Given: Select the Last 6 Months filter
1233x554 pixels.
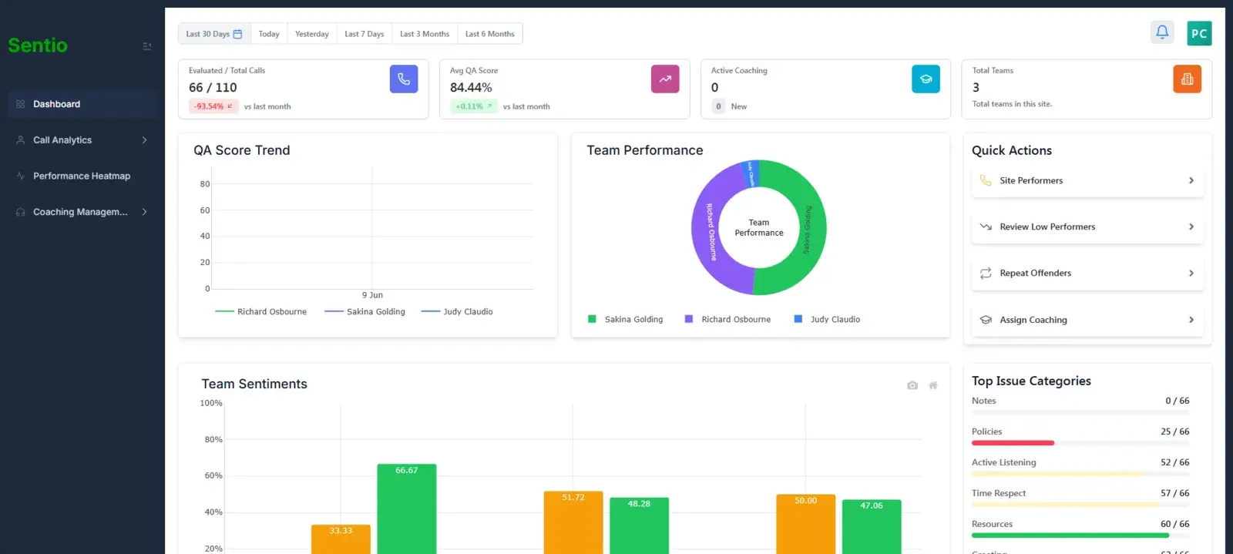Looking at the screenshot, I should [490, 34].
